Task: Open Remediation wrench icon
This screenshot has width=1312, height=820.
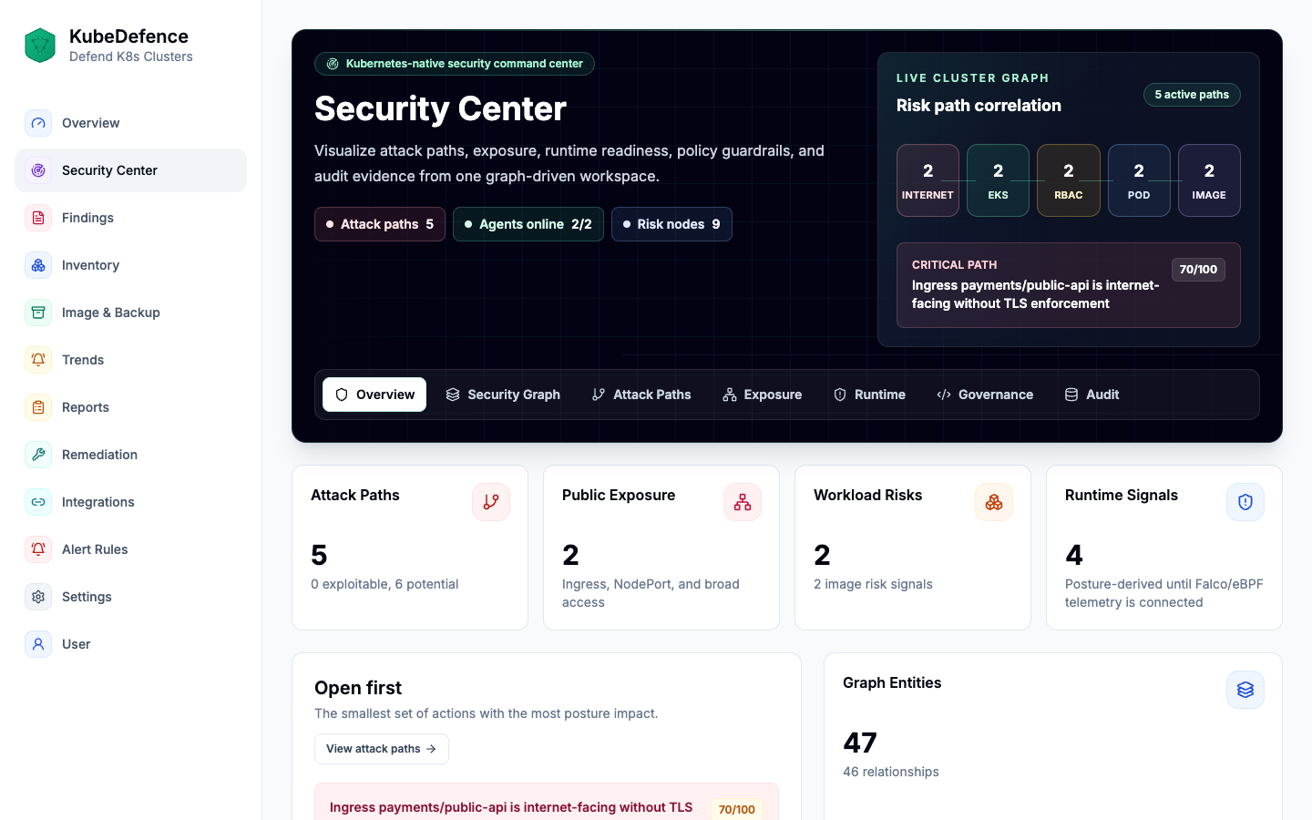Action: tap(38, 455)
